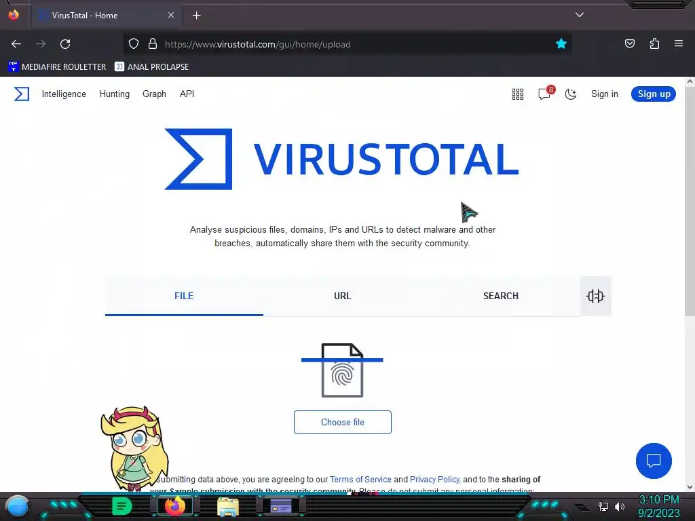
Task: Open Firefox tracking protection shield icon
Action: (134, 44)
